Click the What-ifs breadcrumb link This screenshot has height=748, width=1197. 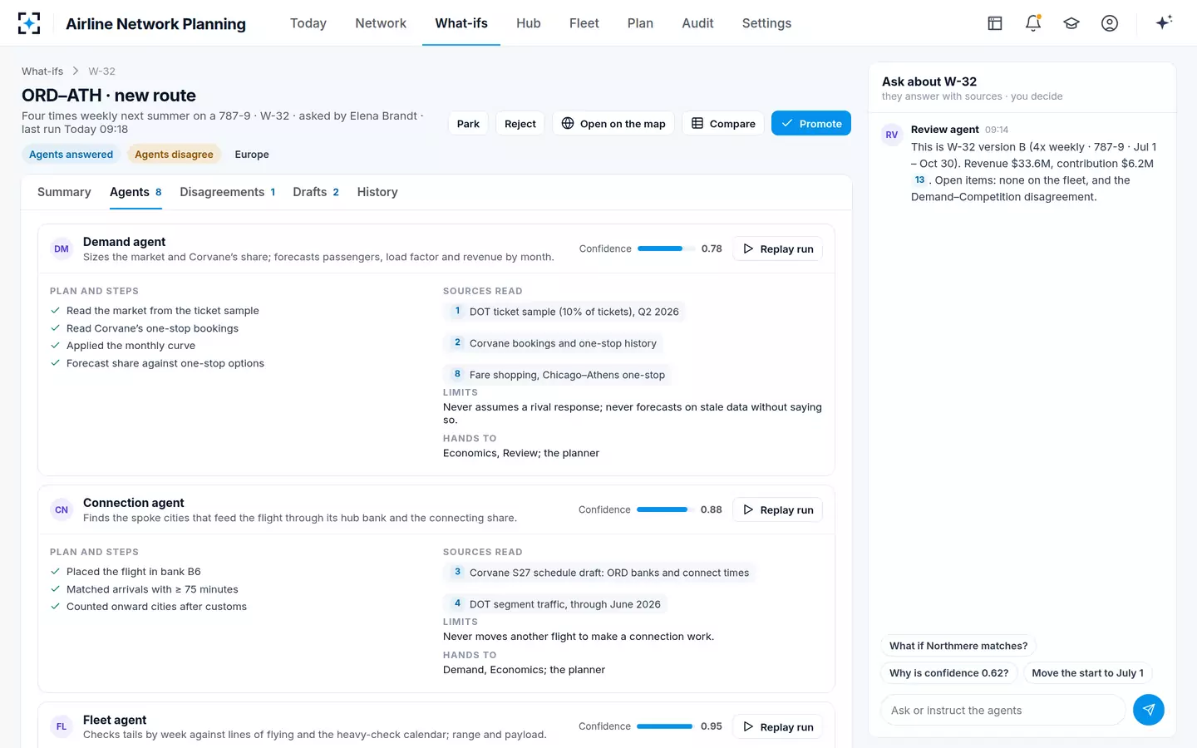pyautogui.click(x=42, y=71)
